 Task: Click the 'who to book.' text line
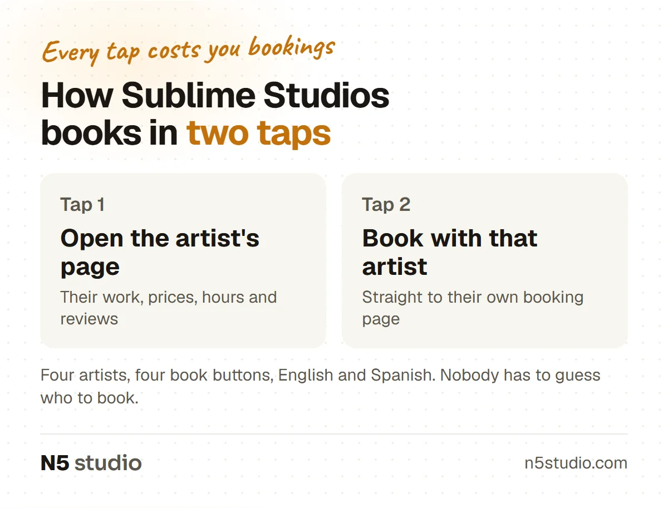tap(89, 398)
